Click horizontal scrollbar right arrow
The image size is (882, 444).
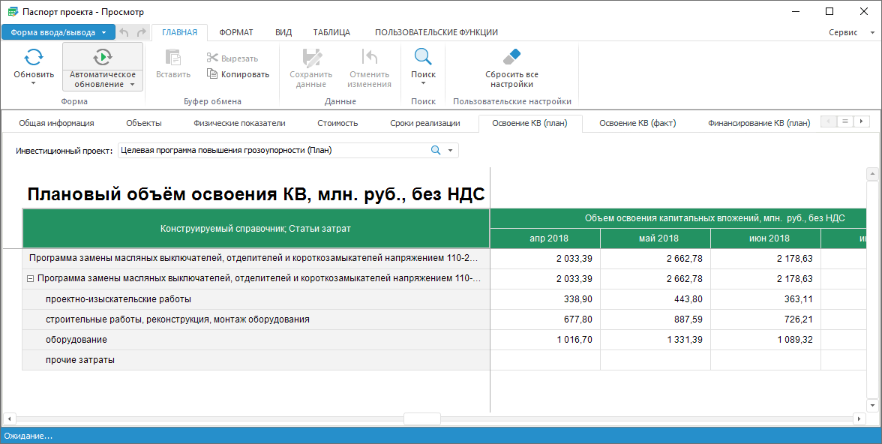(x=859, y=418)
